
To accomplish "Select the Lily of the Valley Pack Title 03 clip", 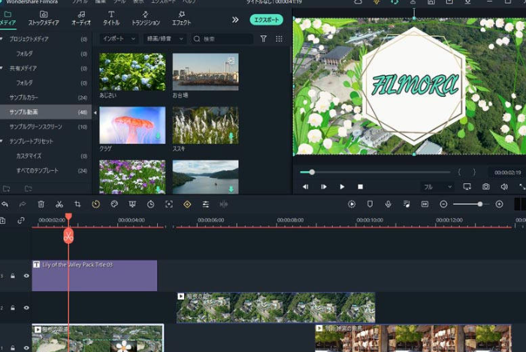I will (94, 275).
